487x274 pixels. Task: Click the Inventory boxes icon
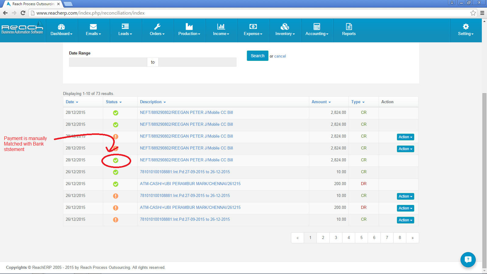pos(285,26)
